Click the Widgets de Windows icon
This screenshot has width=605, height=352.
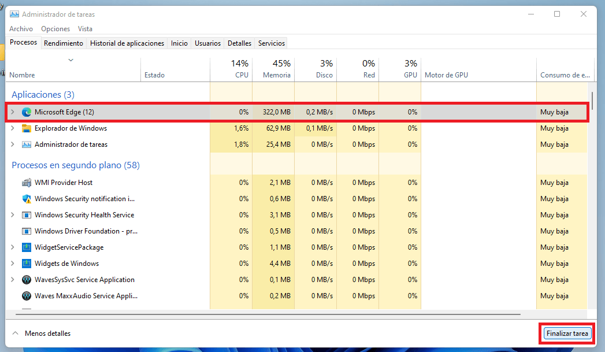coord(26,264)
